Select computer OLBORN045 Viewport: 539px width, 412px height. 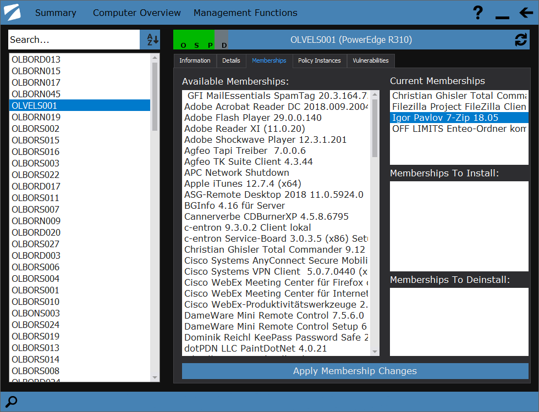click(80, 94)
